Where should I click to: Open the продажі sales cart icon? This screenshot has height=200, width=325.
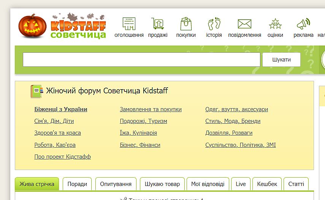[x=157, y=24]
